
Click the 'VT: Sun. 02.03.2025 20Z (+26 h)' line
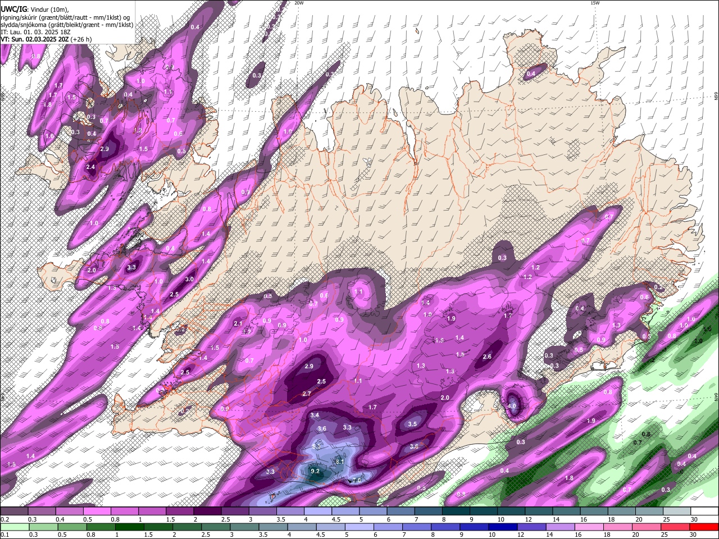[46, 39]
